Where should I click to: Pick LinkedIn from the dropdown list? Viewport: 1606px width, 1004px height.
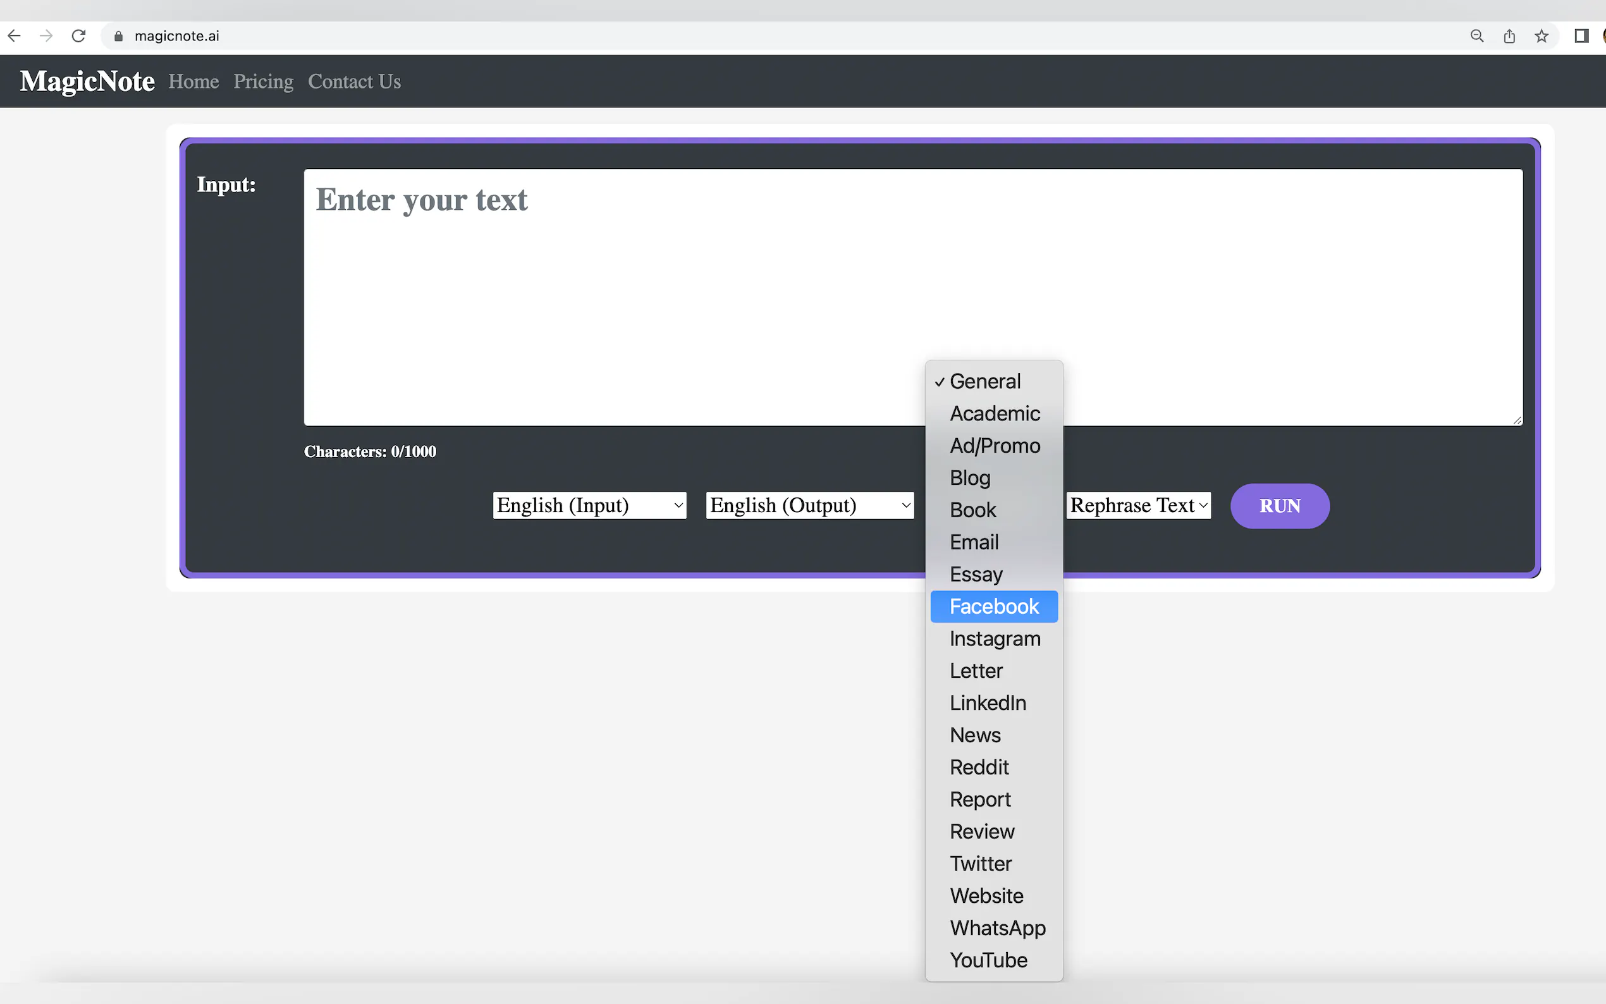coord(987,702)
